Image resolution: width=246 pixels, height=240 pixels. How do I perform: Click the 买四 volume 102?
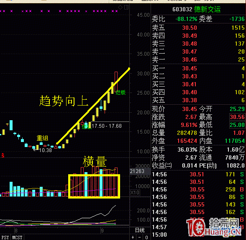tap(240, 92)
